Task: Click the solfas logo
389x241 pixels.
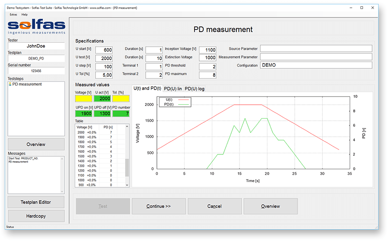Action: tap(36, 26)
